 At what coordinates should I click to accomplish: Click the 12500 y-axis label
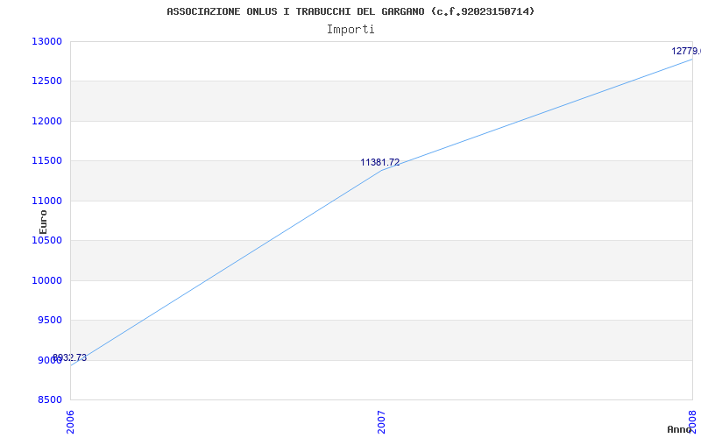[46, 81]
